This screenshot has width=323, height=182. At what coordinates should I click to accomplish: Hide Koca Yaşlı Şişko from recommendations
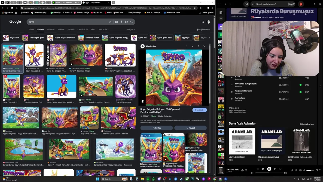(243, 170)
